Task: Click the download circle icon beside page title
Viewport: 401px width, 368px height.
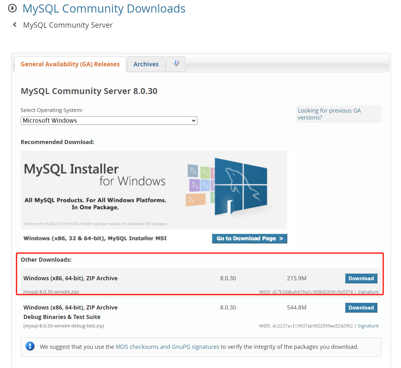Action: click(x=12, y=8)
